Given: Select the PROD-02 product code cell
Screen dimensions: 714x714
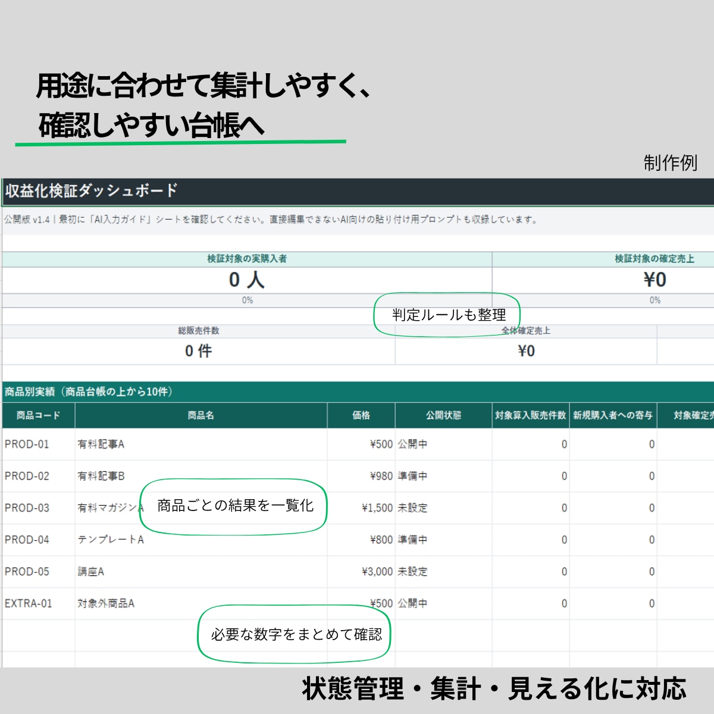Looking at the screenshot, I should click(x=39, y=476).
